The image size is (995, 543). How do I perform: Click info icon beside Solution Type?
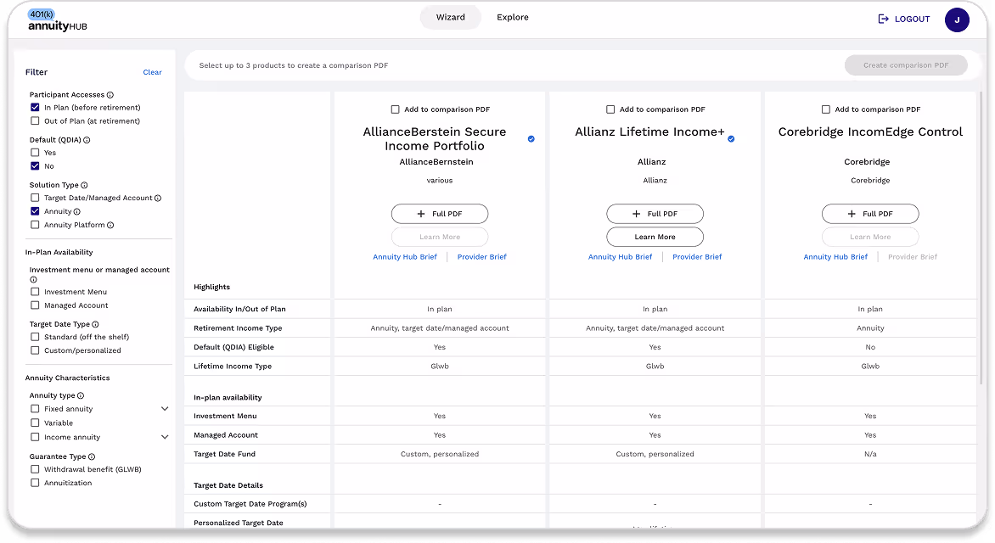84,185
